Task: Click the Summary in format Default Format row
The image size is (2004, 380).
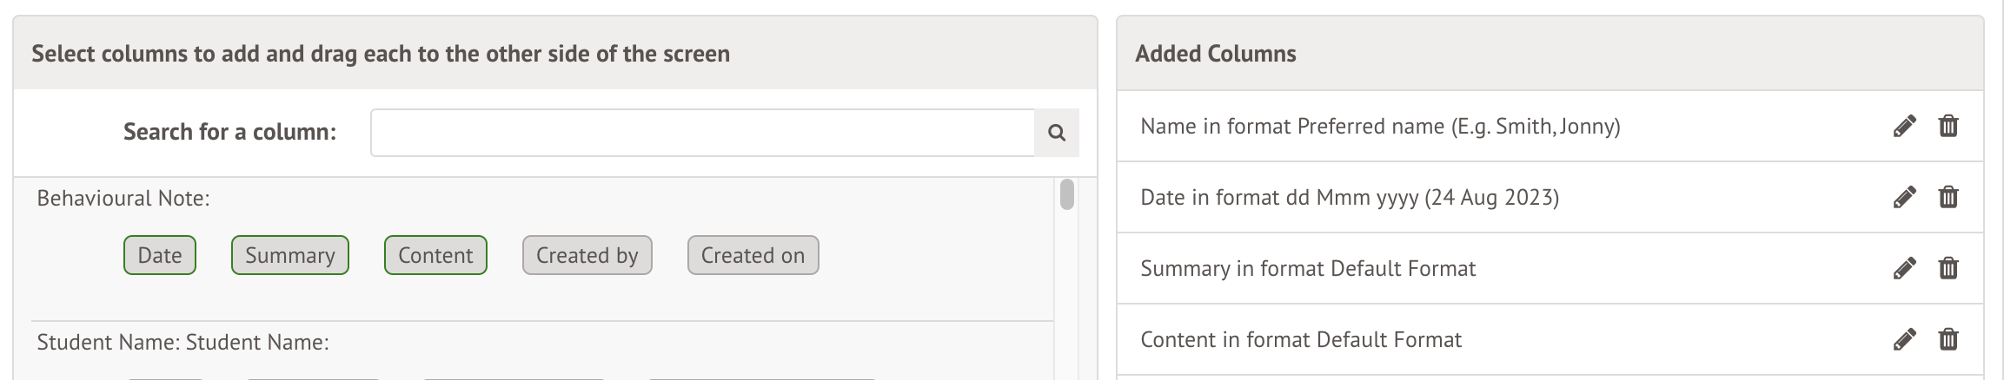Action: pyautogui.click(x=1308, y=269)
